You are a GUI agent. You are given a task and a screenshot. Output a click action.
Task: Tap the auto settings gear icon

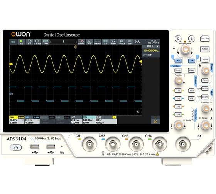pyautogui.click(x=122, y=42)
